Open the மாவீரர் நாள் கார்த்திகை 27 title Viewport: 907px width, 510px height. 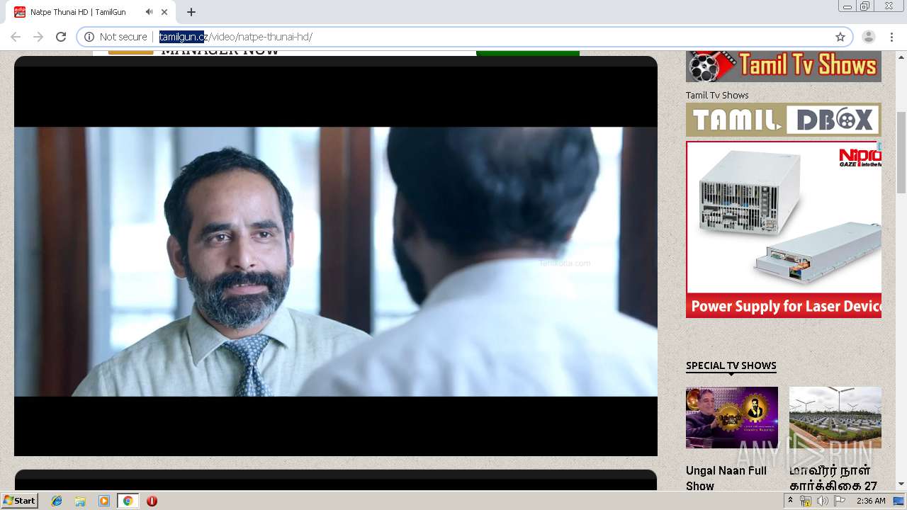pyautogui.click(x=833, y=478)
